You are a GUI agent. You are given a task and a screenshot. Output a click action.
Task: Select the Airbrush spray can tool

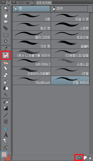point(6,82)
